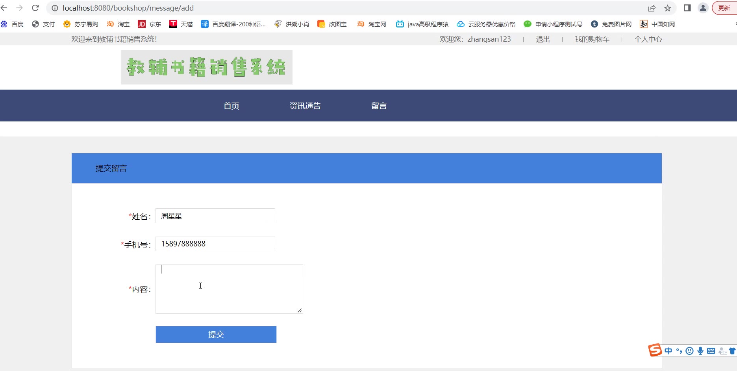Open the 百度翻译 bookmark

pos(233,24)
